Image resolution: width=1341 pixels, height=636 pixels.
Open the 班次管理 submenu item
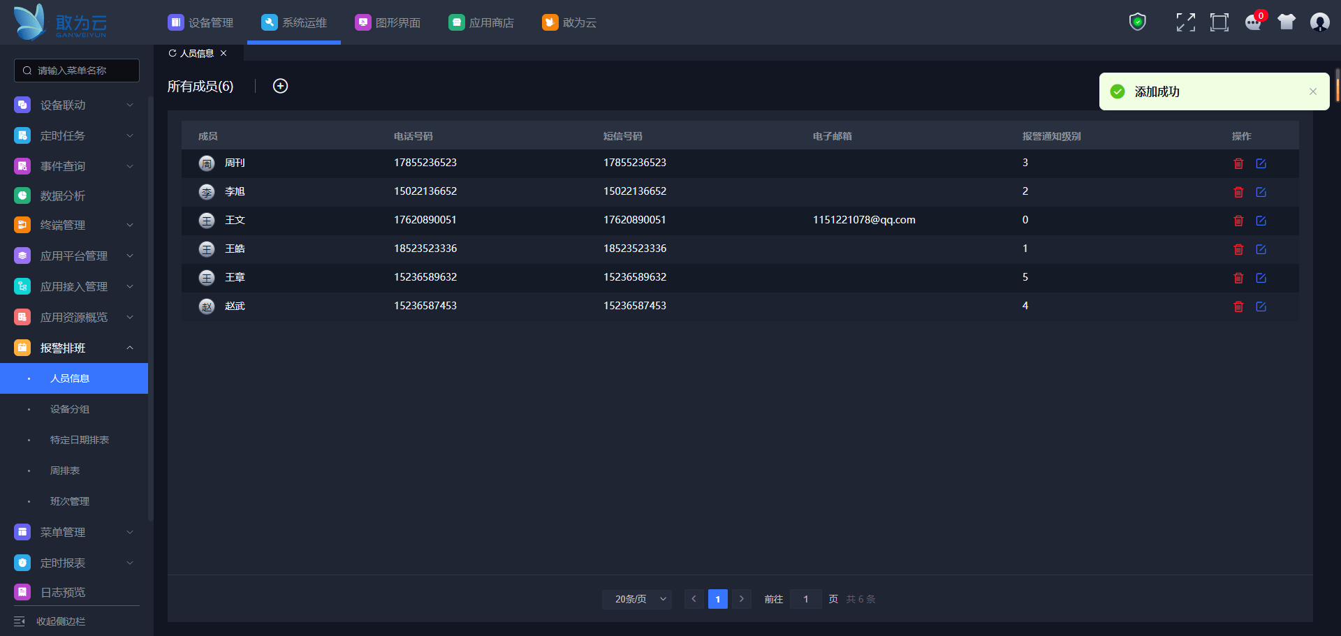pyautogui.click(x=74, y=501)
